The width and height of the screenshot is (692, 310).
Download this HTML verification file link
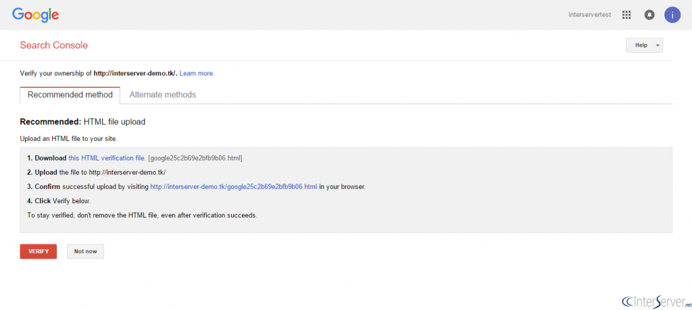(x=107, y=158)
